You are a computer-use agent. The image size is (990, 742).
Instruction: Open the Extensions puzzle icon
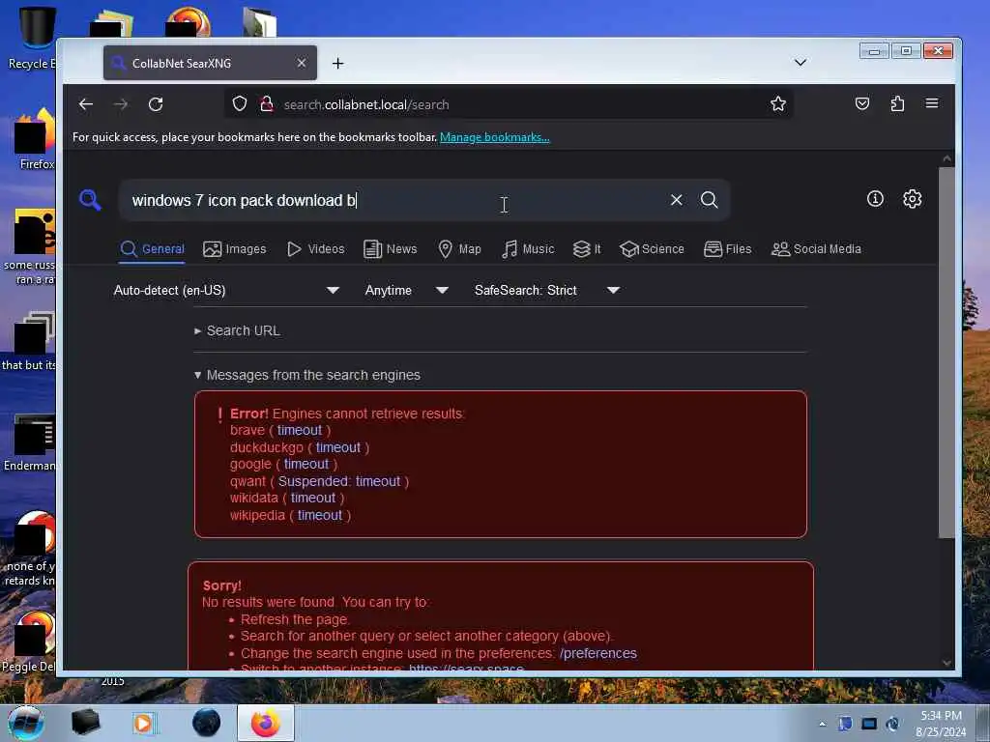click(x=897, y=104)
